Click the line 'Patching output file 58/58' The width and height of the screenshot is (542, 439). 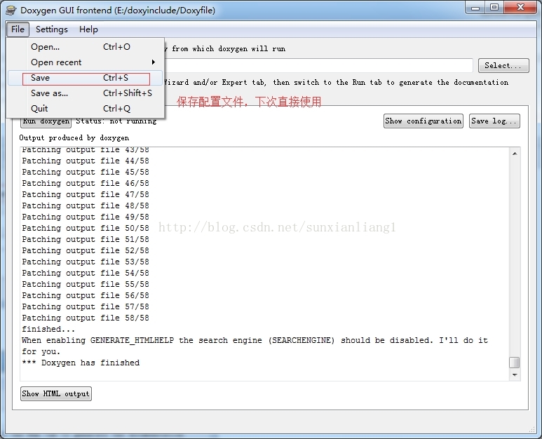pos(86,318)
